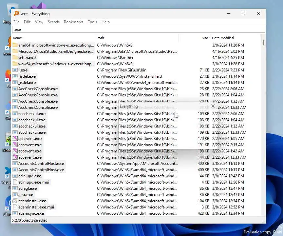Click accevent.exe icon sized 191 KB
This screenshot has height=236, width=283.
(x=15, y=145)
